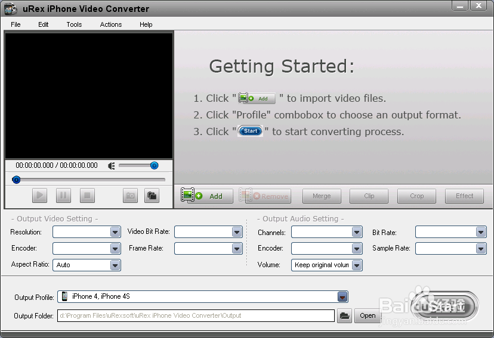Click the Pause playback button
The height and width of the screenshot is (338, 494).
pos(63,195)
